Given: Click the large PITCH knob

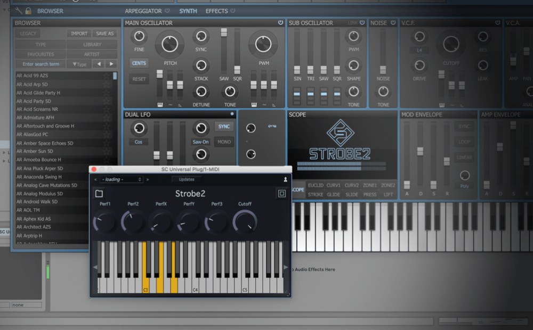Looking at the screenshot, I should click(169, 44).
